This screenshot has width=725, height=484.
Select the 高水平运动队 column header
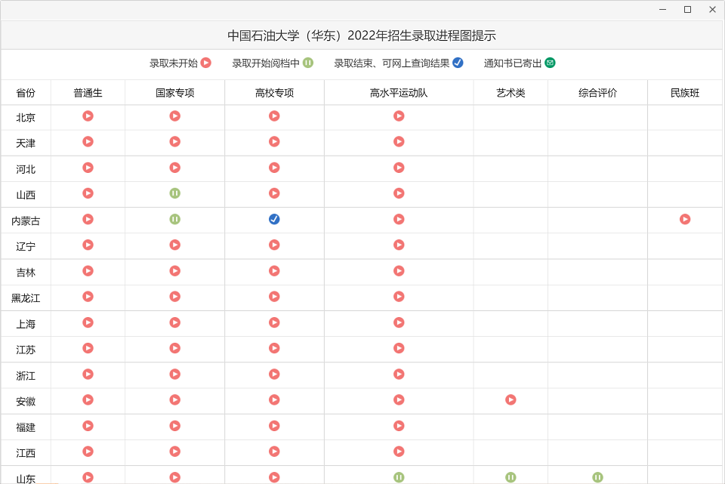pos(399,93)
